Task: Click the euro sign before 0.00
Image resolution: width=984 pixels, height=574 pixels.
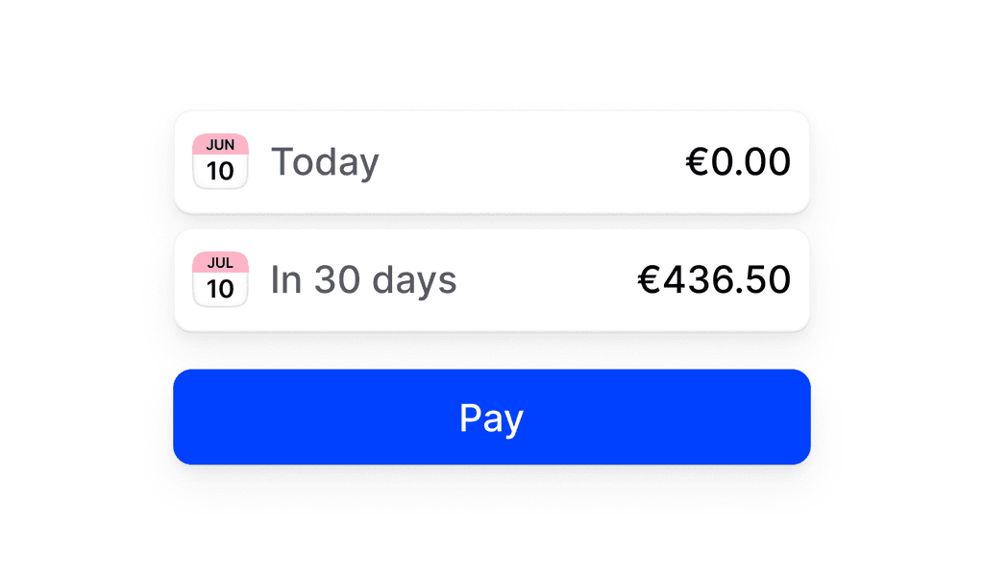Action: pos(698,161)
